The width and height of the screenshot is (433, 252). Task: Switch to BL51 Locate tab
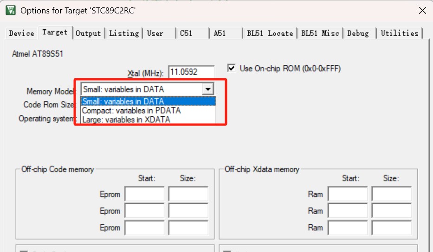click(270, 33)
